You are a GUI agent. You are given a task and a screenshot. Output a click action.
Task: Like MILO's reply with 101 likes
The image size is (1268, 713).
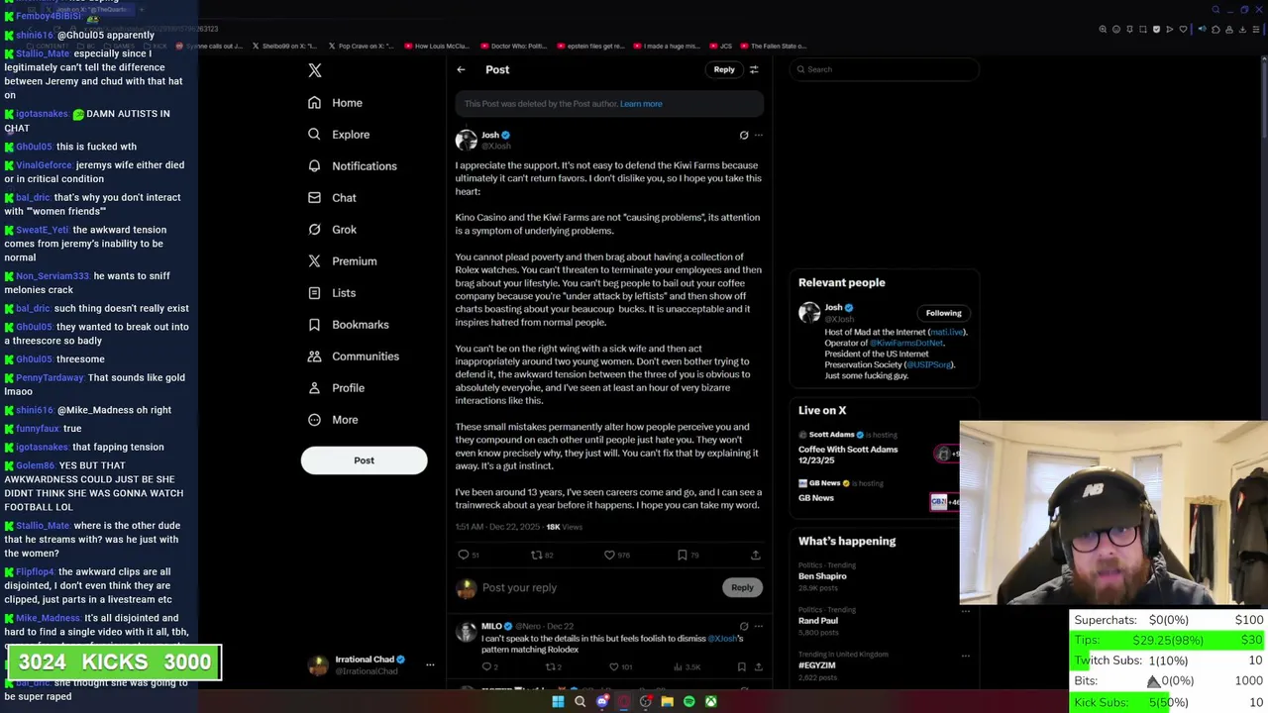pos(614,667)
